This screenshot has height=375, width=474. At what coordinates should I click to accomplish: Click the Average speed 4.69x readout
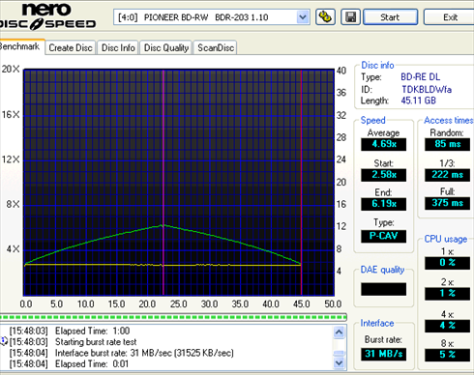tap(383, 144)
